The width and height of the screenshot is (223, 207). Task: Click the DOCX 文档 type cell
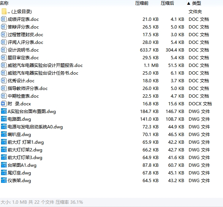click(x=200, y=104)
